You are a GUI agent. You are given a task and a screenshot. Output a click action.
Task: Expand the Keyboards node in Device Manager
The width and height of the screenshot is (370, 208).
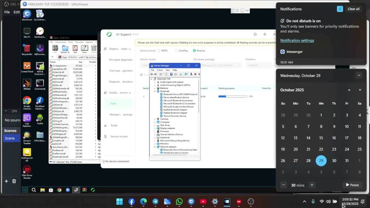pos(155,138)
